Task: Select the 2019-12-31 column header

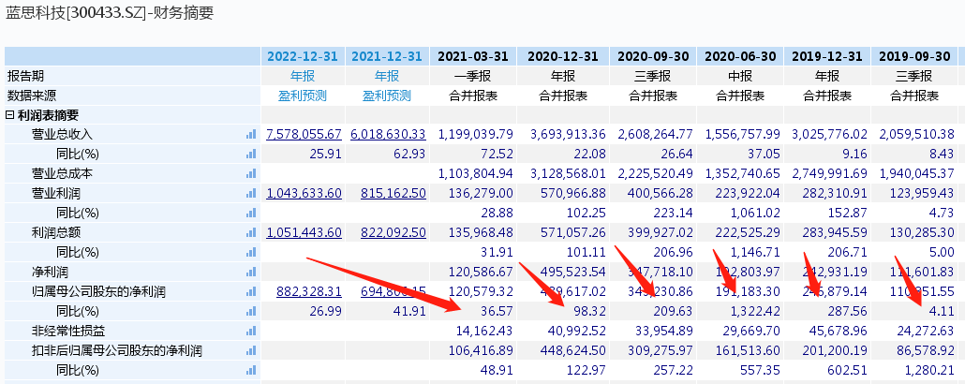Action: point(827,56)
